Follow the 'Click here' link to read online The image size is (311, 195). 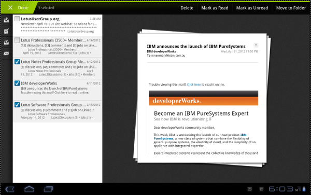(194, 85)
